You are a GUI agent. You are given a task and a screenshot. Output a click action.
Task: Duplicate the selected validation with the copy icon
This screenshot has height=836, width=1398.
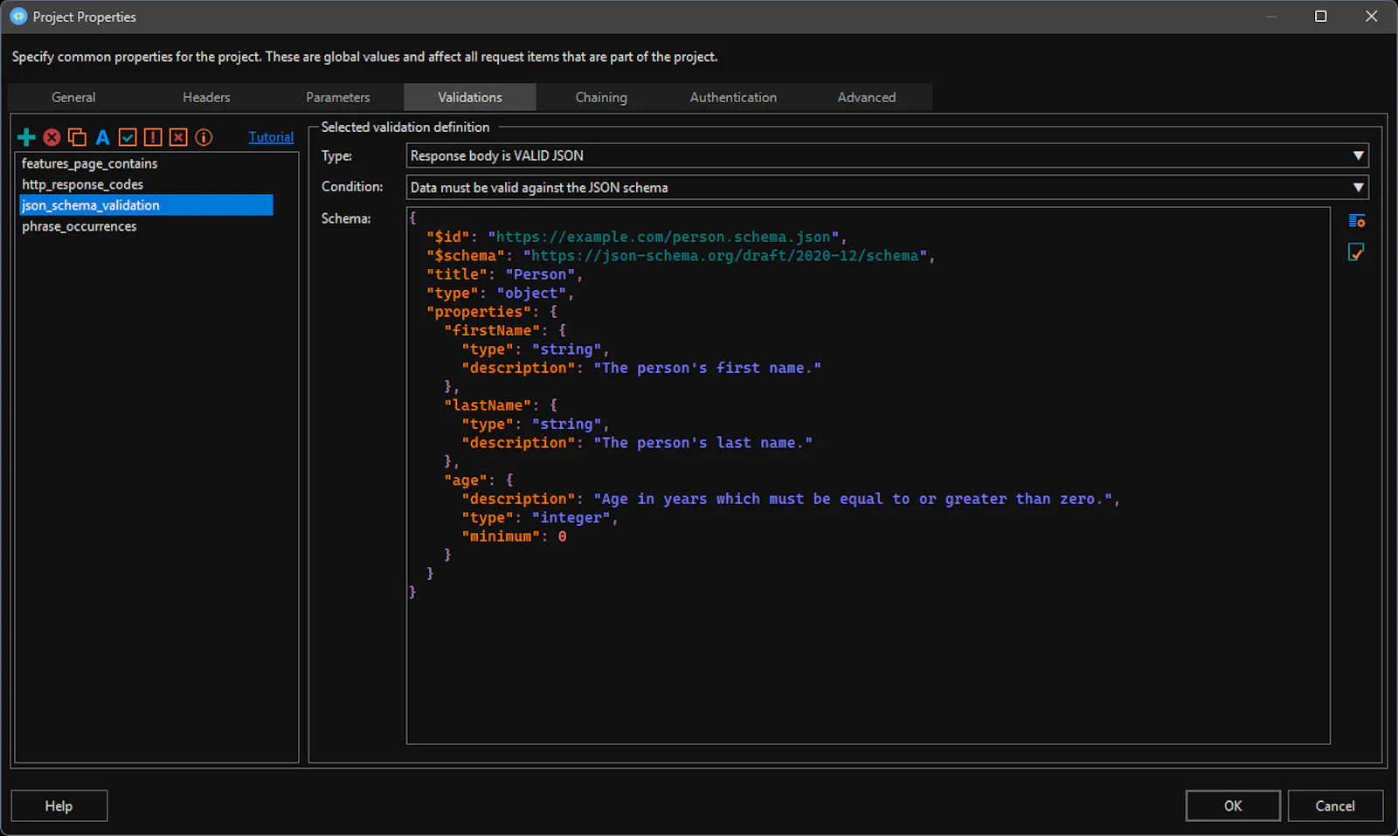(77, 137)
